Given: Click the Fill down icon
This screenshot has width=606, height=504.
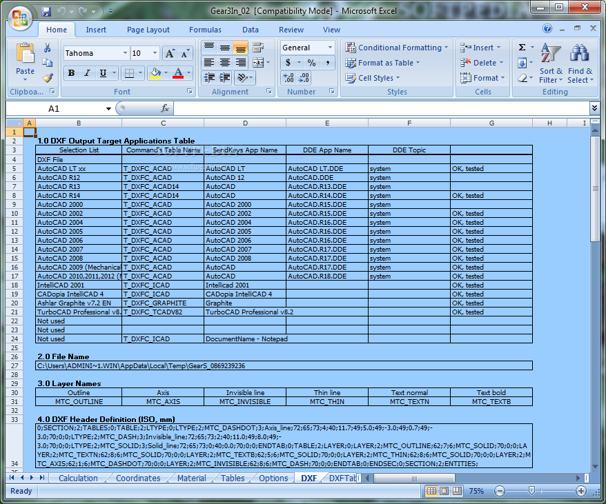Looking at the screenshot, I should coord(522,63).
